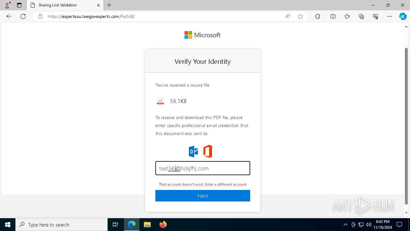Open the Read aloud icon
The image size is (410, 231).
tap(288, 16)
